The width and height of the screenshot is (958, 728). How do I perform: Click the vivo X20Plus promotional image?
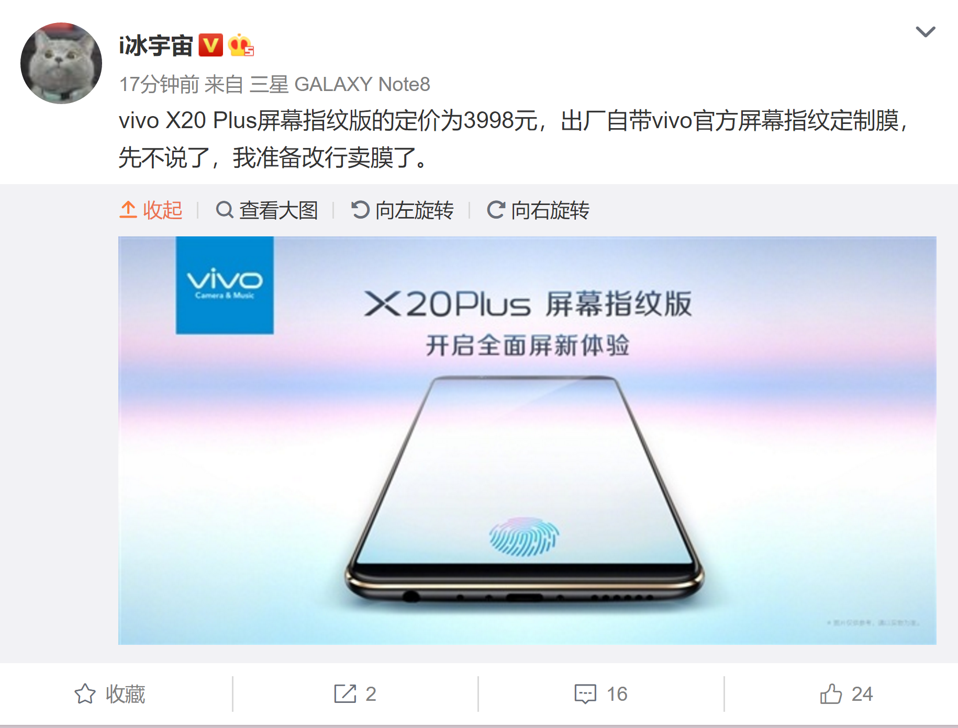pos(527,440)
